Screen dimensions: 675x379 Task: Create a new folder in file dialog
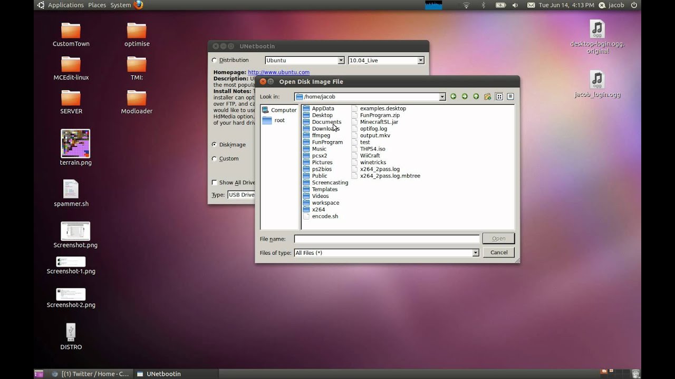(x=487, y=96)
